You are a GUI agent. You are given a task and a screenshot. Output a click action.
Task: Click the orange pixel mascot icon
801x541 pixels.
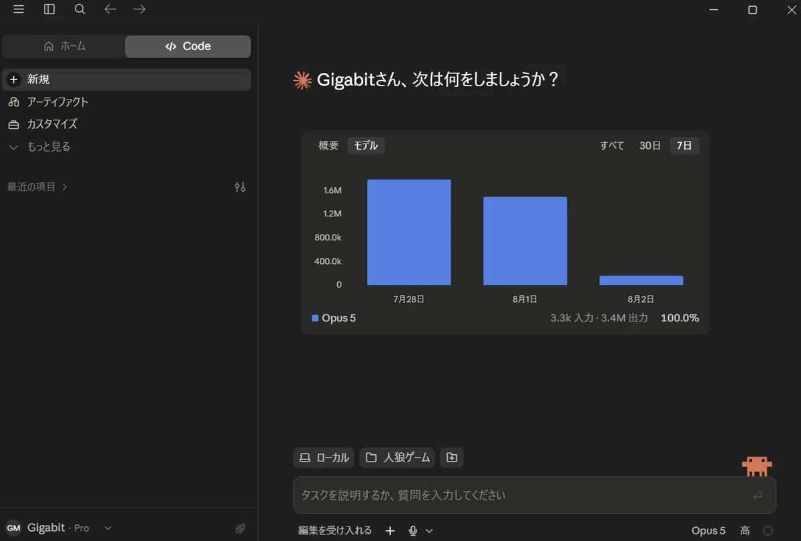[757, 466]
